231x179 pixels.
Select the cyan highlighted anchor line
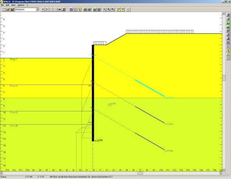[x=150, y=88]
